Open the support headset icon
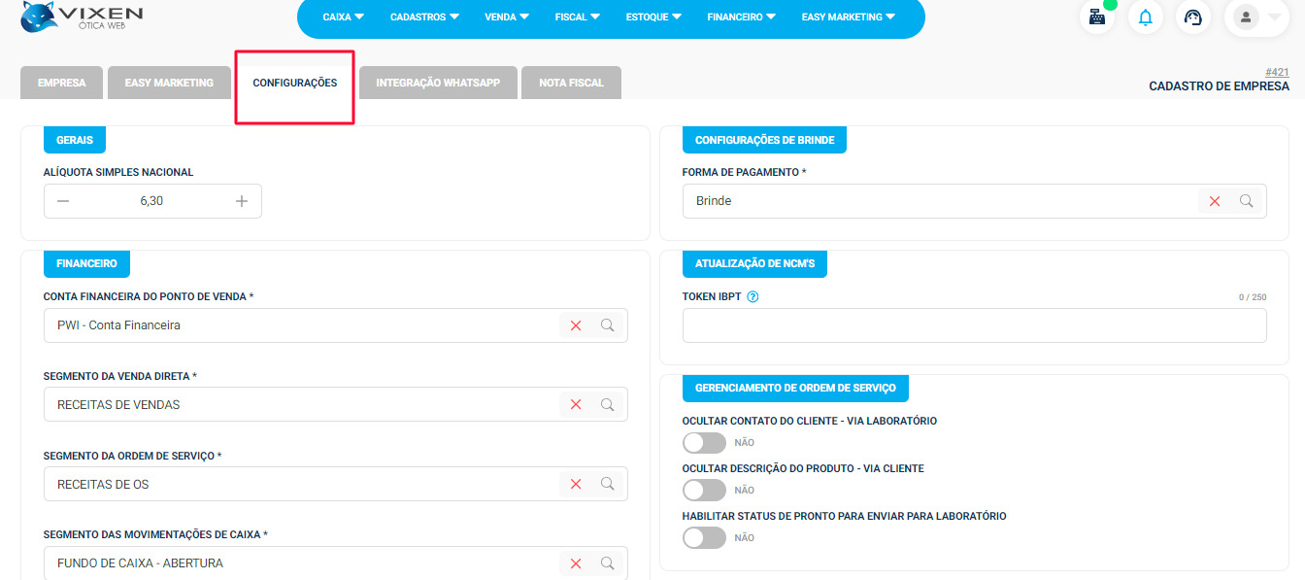Screen dimensions: 1305x580 [1193, 17]
